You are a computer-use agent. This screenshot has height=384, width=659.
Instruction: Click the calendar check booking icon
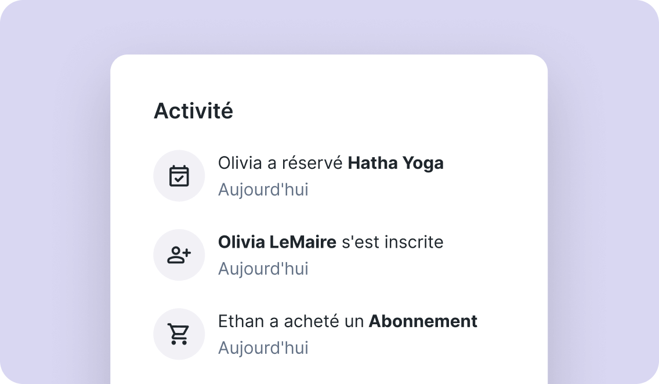pos(179,176)
